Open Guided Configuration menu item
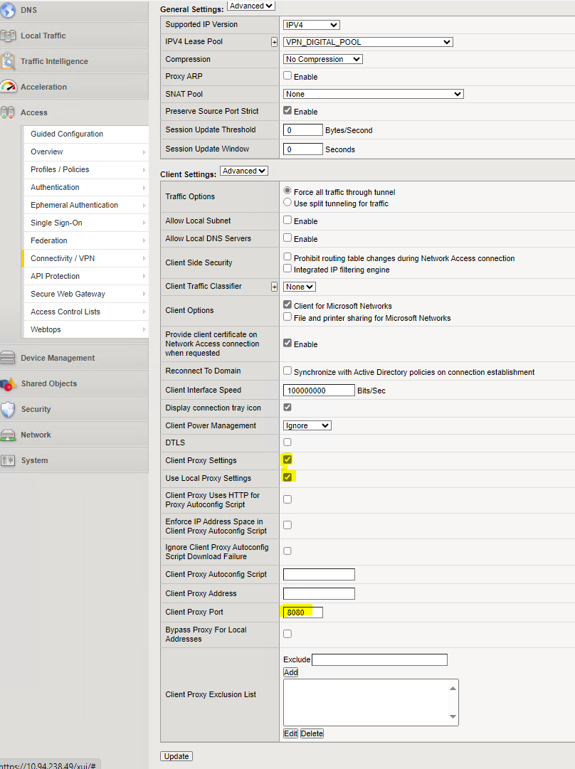This screenshot has width=575, height=769. pyautogui.click(x=86, y=134)
